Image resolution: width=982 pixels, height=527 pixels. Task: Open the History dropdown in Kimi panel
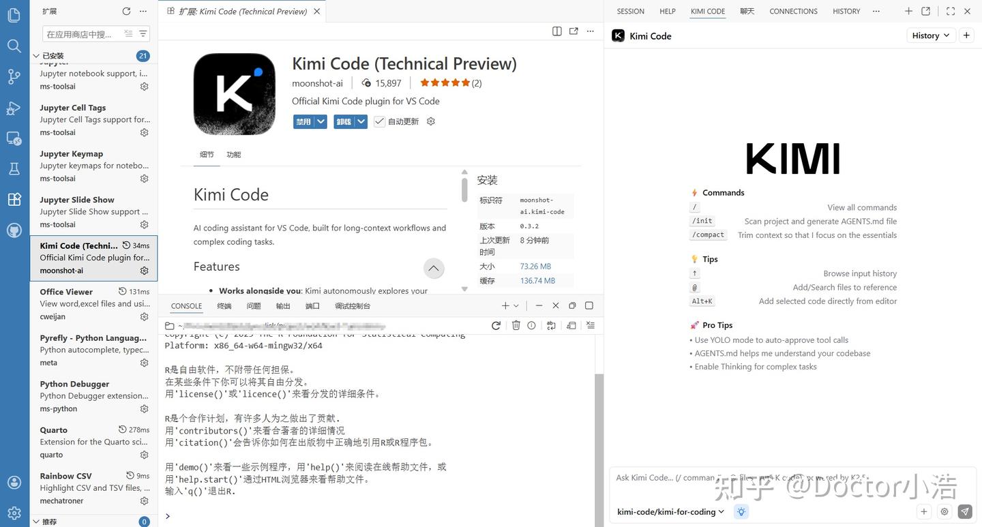[x=929, y=35]
